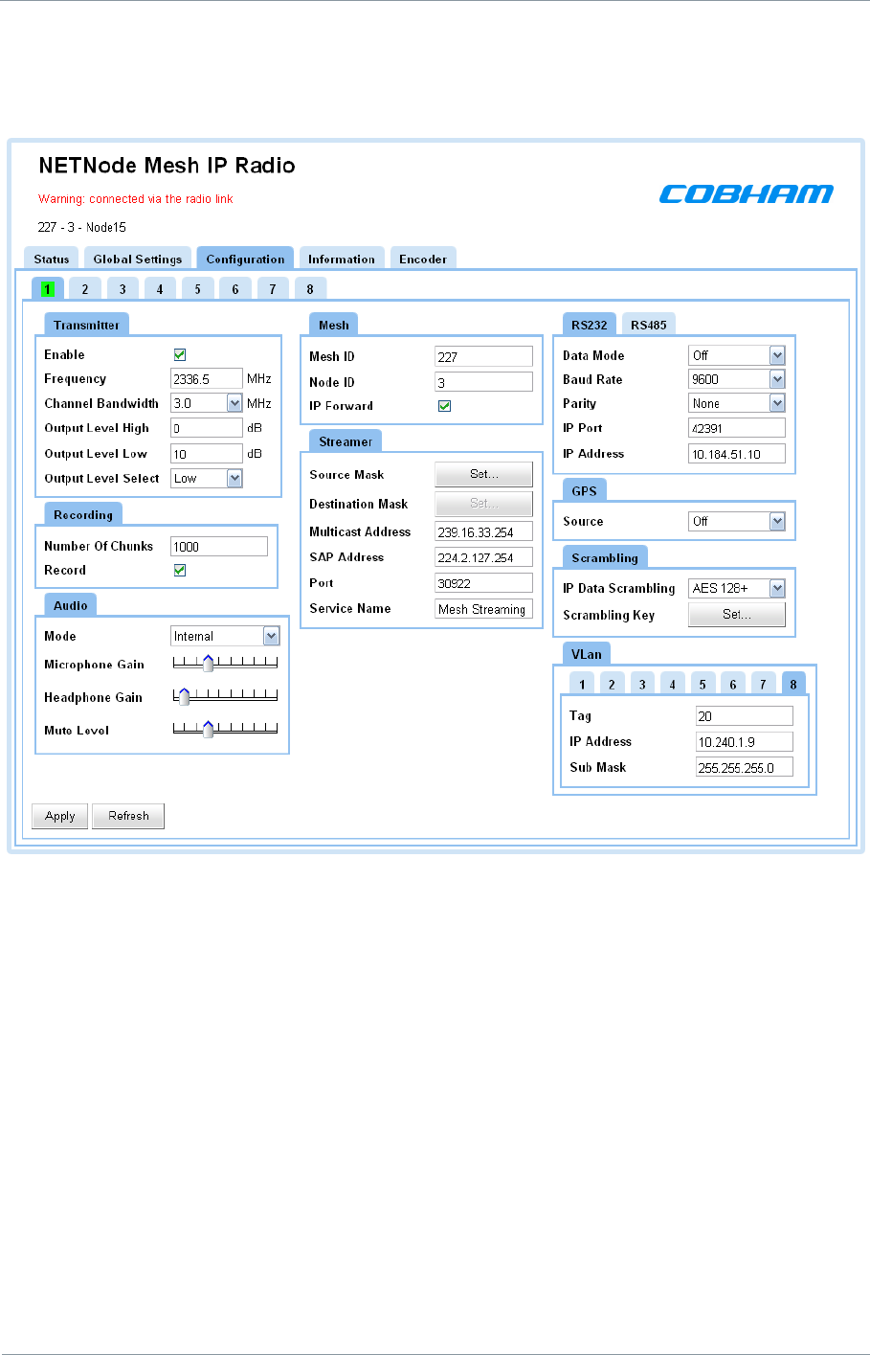The height and width of the screenshot is (1355, 870).
Task: Select configuration sub-tab 5
Action: pyautogui.click(x=198, y=289)
